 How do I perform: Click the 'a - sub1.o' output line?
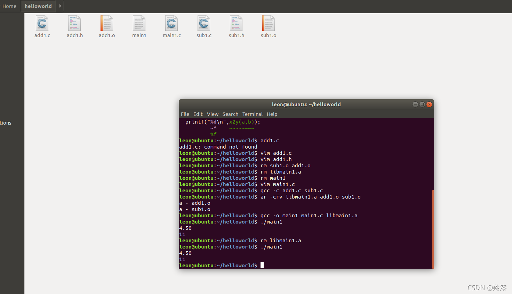point(195,209)
